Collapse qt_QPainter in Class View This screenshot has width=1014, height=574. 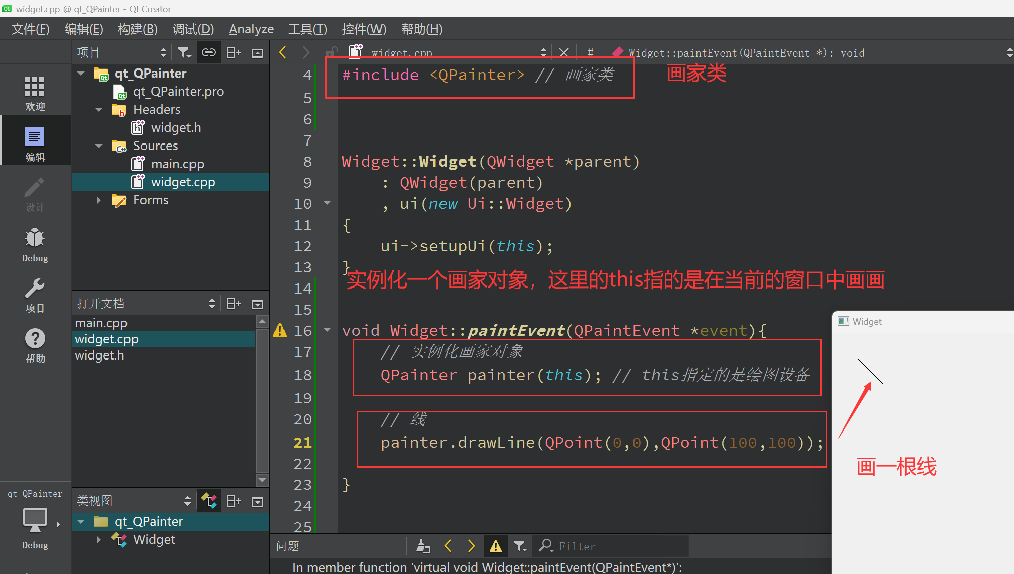81,522
